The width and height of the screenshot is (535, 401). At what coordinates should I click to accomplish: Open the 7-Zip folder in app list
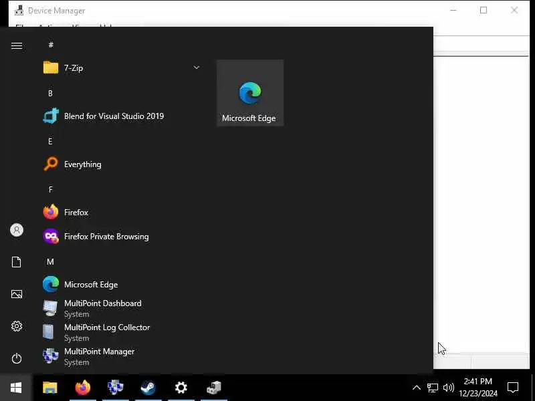121,68
